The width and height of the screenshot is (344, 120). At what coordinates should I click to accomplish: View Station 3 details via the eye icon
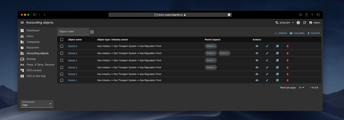[257, 68]
